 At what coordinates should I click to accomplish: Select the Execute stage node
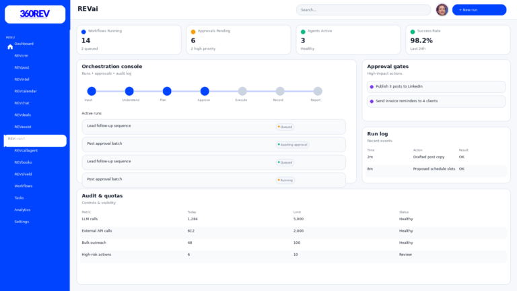tap(242, 91)
